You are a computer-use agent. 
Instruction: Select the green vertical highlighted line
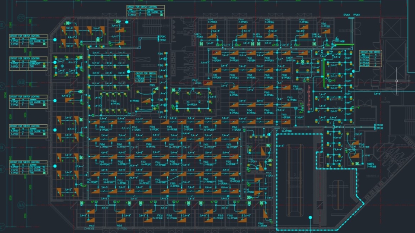click(x=324, y=73)
